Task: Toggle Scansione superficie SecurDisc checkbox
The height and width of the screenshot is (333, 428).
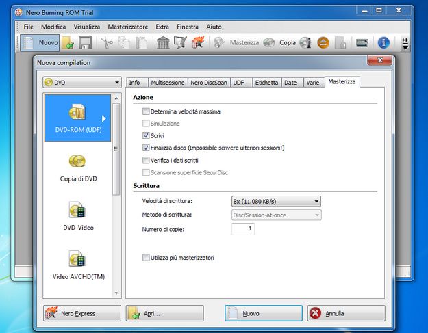Action: (x=146, y=172)
